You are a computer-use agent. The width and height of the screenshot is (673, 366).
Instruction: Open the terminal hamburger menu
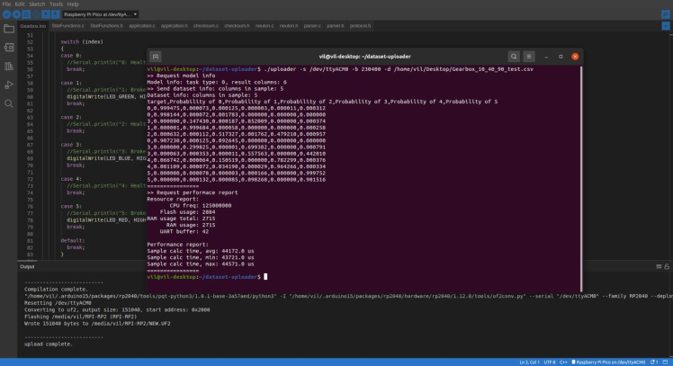pos(529,56)
